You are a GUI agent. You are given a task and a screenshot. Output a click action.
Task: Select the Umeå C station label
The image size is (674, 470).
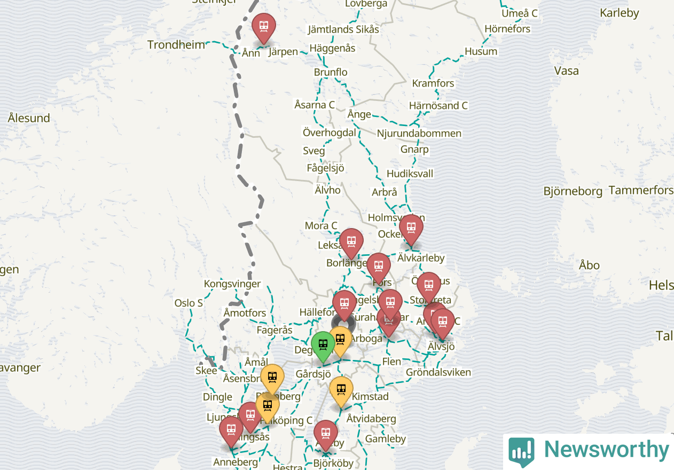click(x=519, y=13)
